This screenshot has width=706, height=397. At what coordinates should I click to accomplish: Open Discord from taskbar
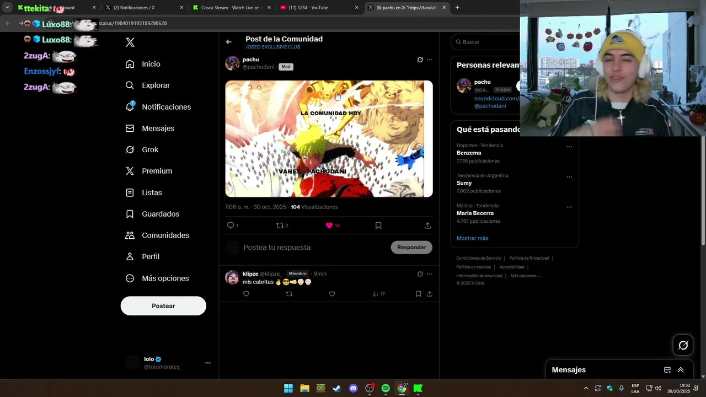(x=353, y=388)
